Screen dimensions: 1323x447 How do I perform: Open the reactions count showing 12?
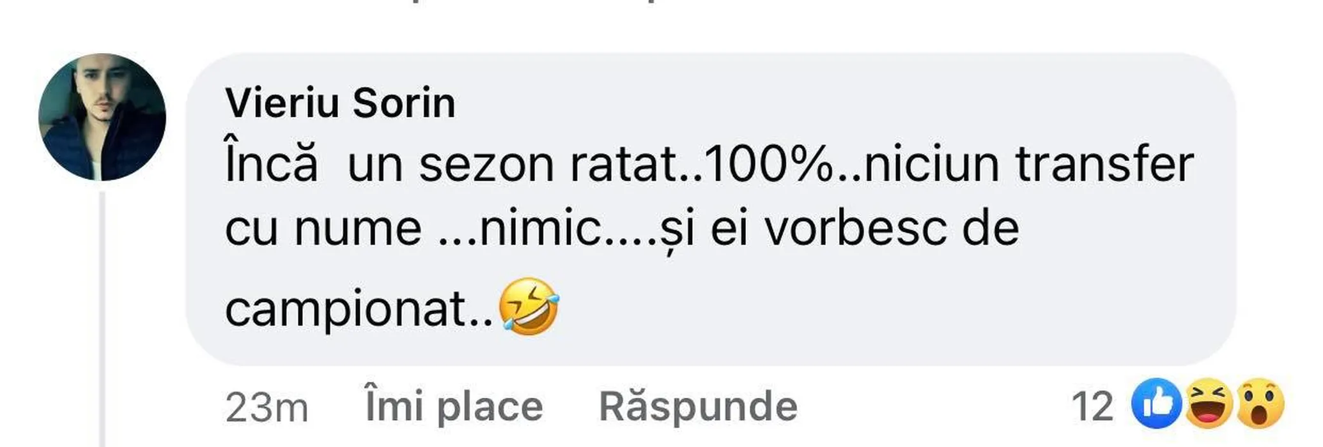tap(1092, 406)
